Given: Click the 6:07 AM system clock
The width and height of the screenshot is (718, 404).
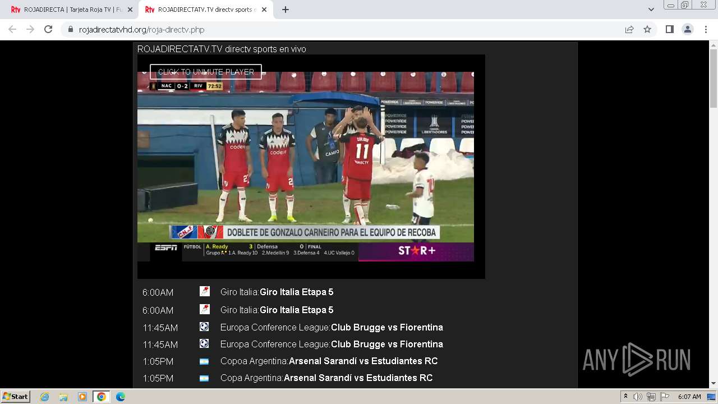Looking at the screenshot, I should click(x=689, y=397).
